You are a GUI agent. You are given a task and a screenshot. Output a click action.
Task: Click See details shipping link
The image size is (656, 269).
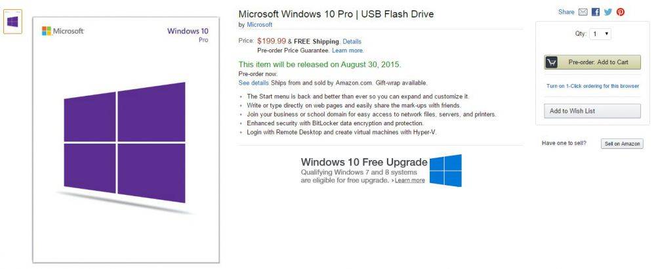click(253, 83)
